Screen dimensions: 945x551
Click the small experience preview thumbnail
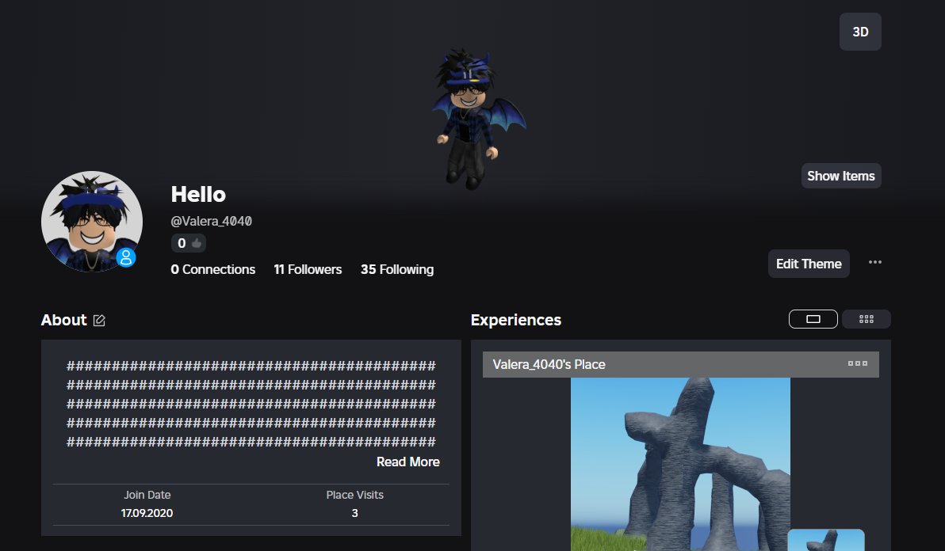click(825, 540)
